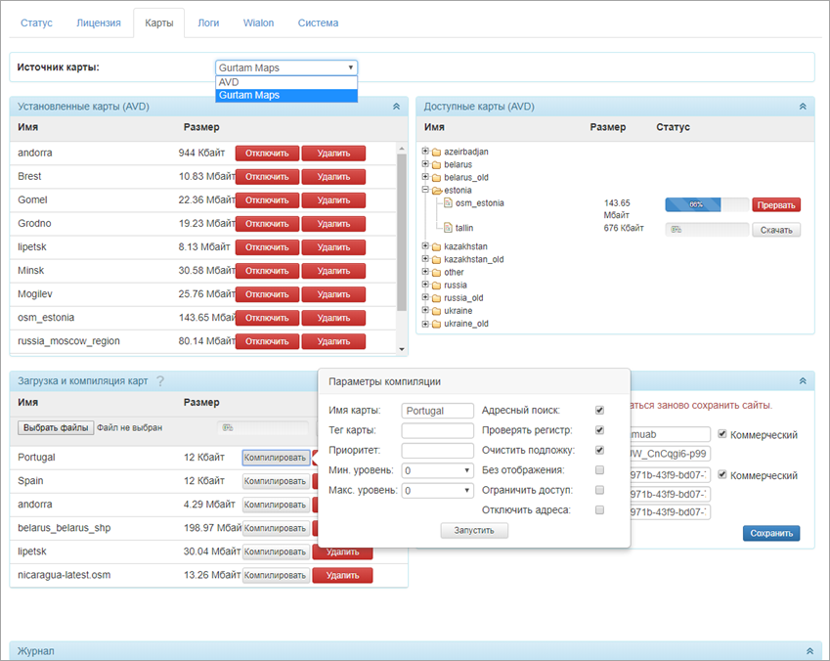Click the russia folder icon
Screen dimensions: 830x661
[436, 286]
